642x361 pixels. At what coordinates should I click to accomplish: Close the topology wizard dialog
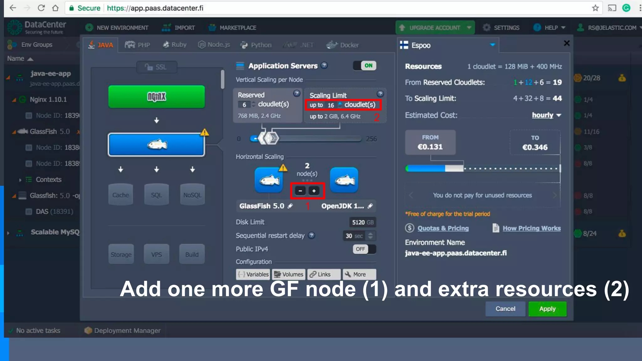pyautogui.click(x=566, y=43)
